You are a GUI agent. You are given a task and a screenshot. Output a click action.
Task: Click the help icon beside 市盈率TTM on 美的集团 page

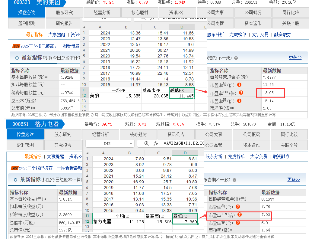241,93
